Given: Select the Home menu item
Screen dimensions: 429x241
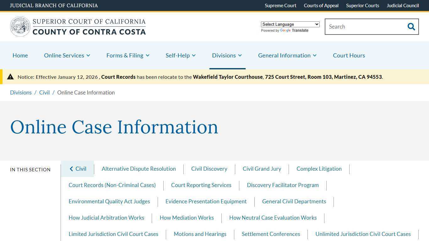Looking at the screenshot, I should coord(20,55).
